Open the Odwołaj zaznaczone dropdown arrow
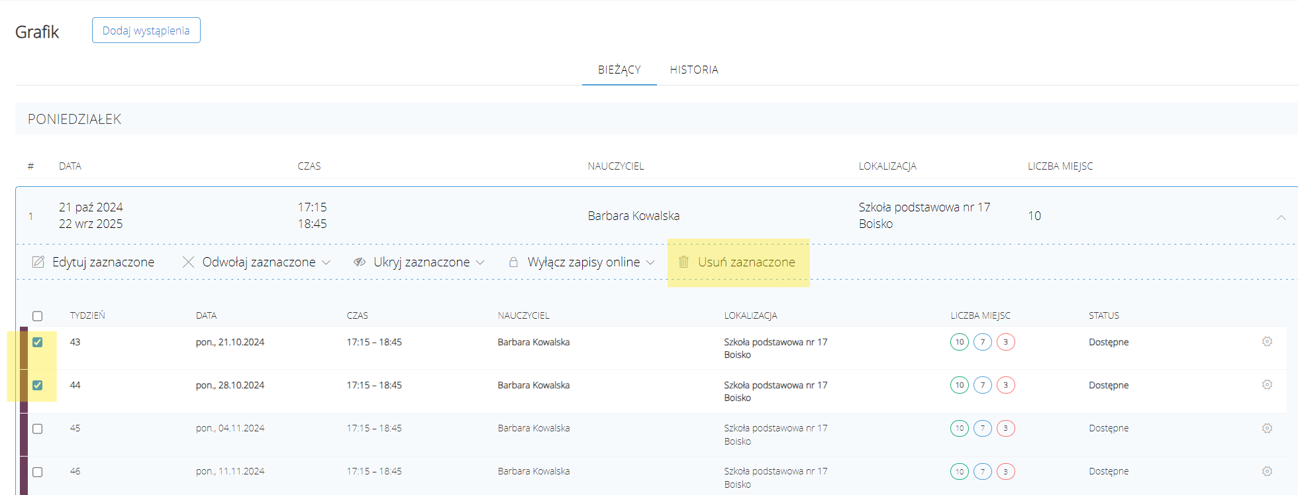This screenshot has width=1298, height=495. [x=326, y=262]
